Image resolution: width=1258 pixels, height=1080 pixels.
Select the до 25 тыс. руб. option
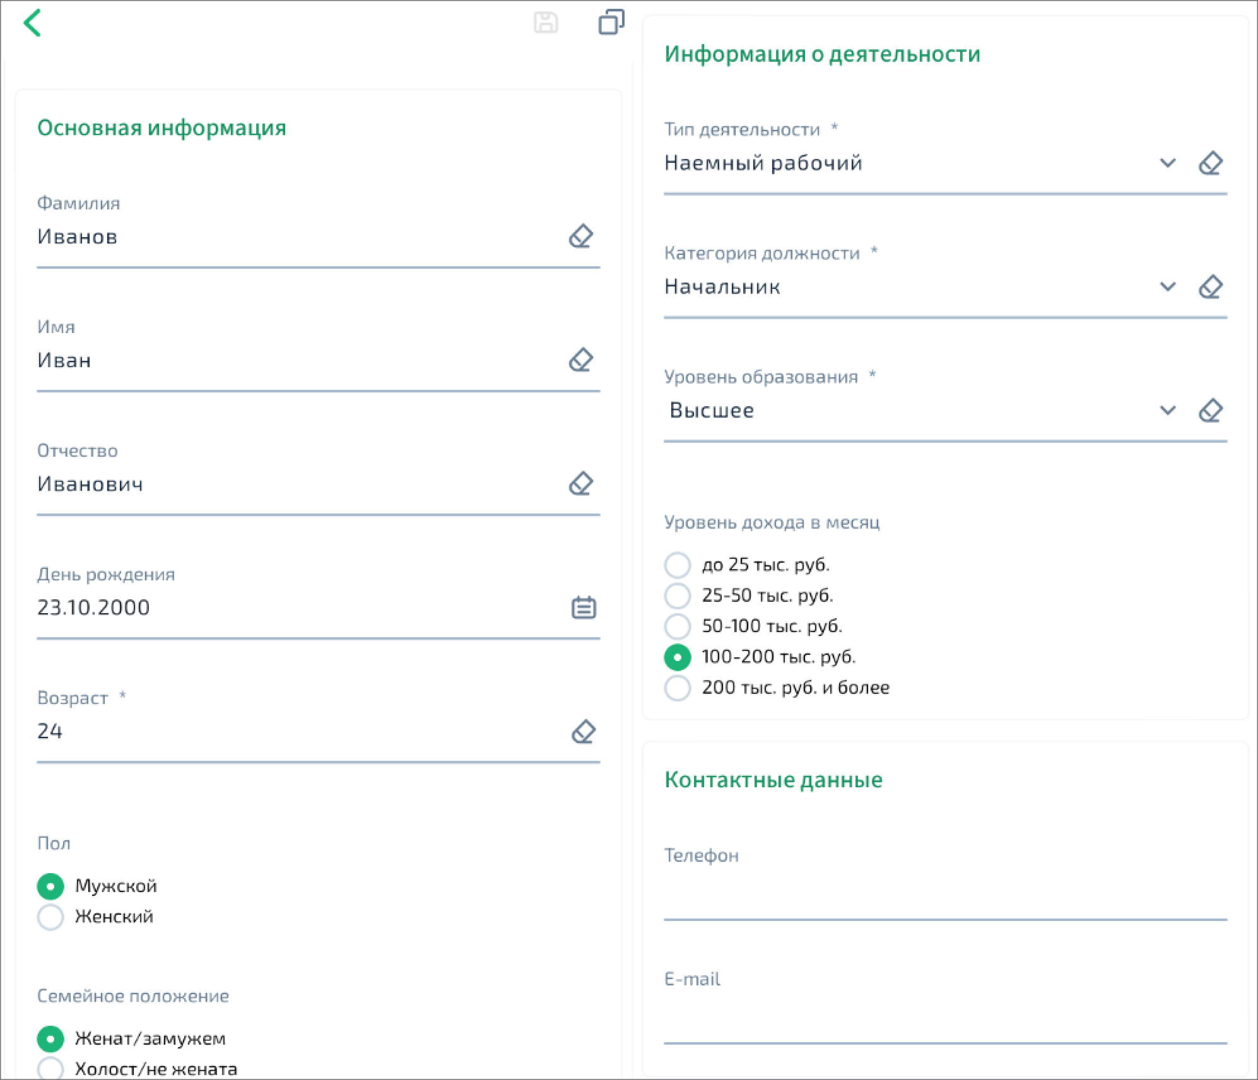tap(678, 565)
